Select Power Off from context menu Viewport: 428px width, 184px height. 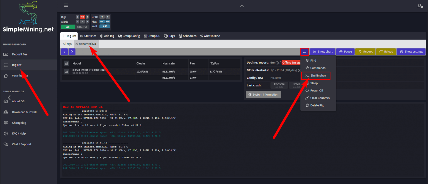pos(314,90)
